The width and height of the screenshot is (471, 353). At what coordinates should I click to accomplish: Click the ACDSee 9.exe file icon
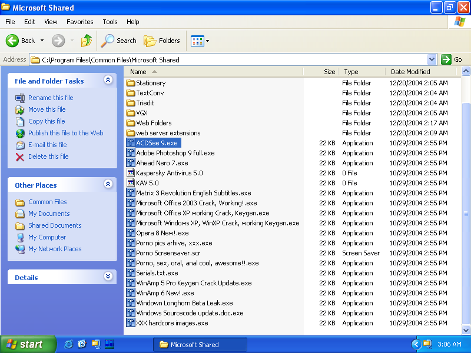tap(130, 143)
